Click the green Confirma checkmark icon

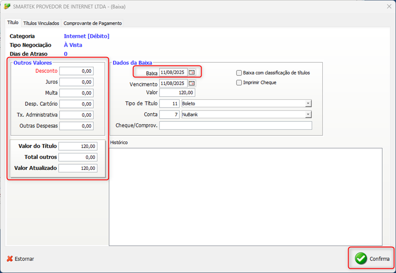[361, 258]
